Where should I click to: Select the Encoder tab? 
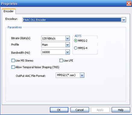pyautogui.click(x=9, y=11)
